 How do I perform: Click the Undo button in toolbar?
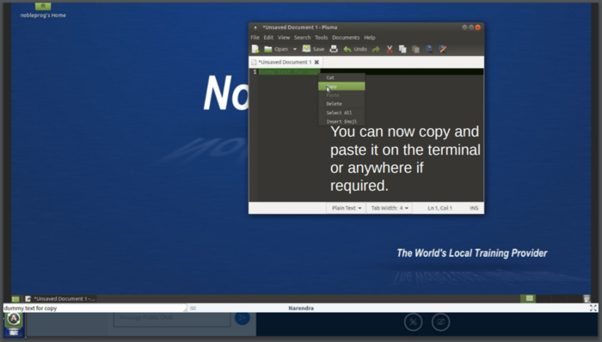[355, 49]
